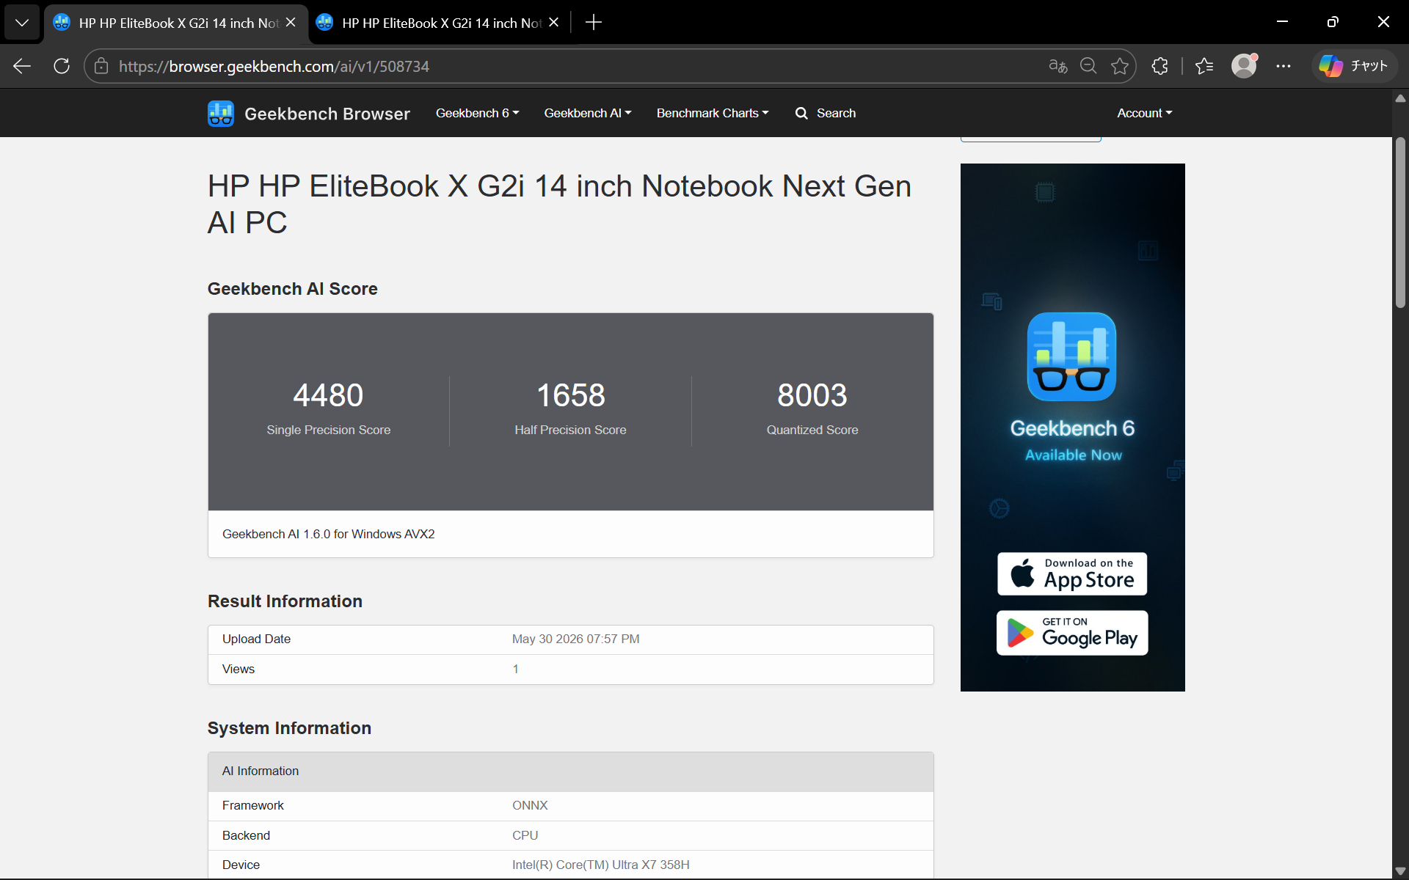
Task: Open a new tab with plus button
Action: [x=594, y=23]
